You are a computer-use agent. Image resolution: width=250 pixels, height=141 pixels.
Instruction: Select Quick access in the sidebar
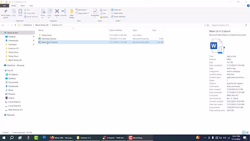coord(12,33)
